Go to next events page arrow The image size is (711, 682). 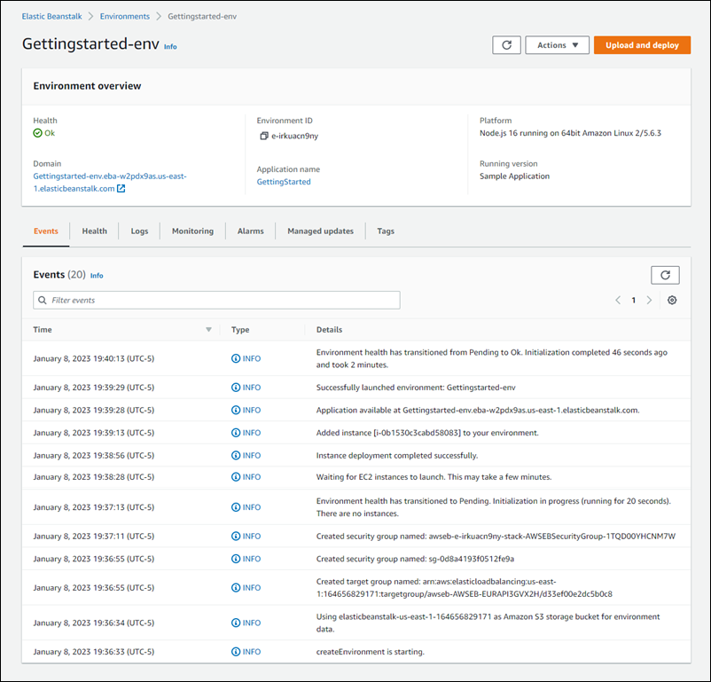pos(649,301)
